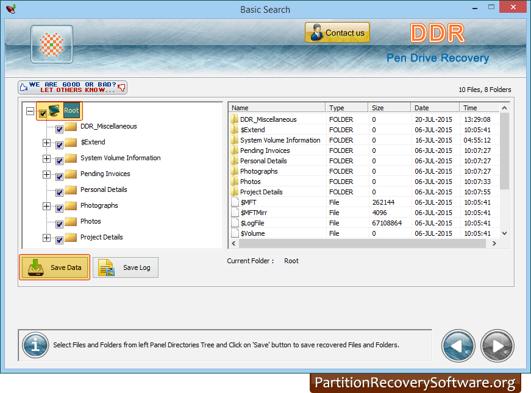Collapse the Root tree node
The image size is (531, 393).
pos(30,111)
